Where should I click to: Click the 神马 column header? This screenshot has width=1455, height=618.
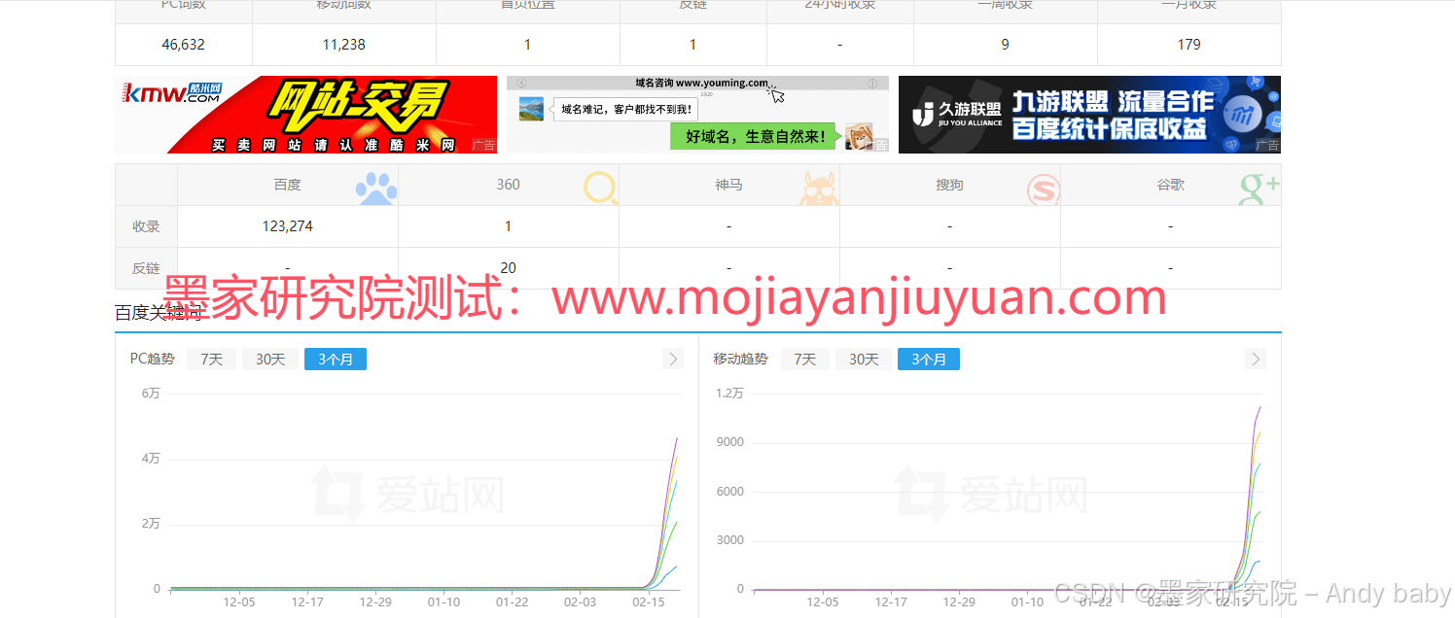(728, 185)
